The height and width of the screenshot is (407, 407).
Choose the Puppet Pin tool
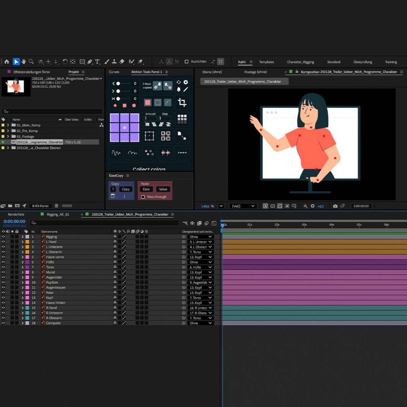pos(140,62)
